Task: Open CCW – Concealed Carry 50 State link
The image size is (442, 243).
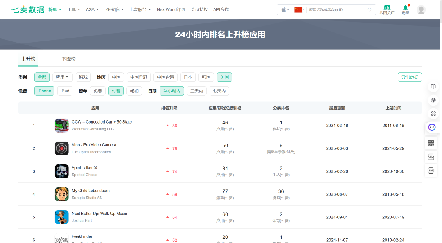Action: coord(102,122)
